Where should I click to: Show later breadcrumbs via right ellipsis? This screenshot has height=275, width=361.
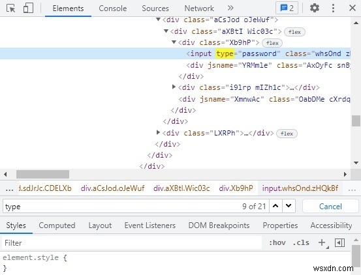coord(353,188)
